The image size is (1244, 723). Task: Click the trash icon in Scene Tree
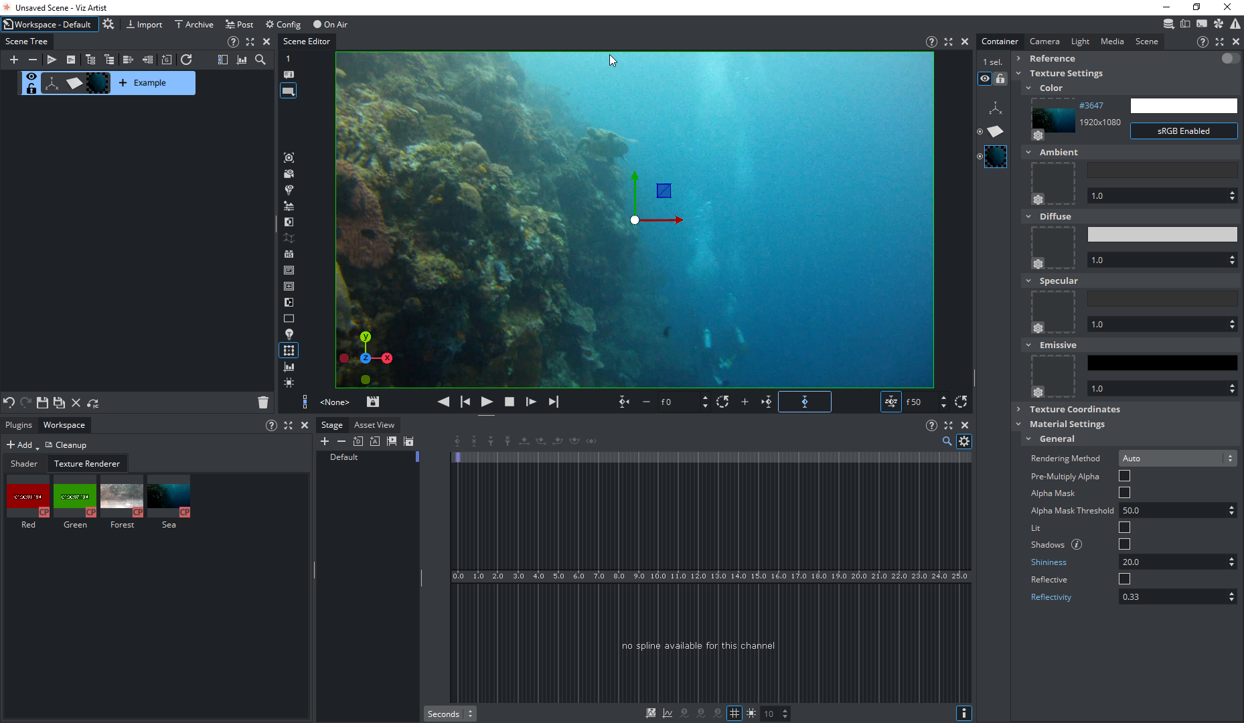(x=263, y=402)
